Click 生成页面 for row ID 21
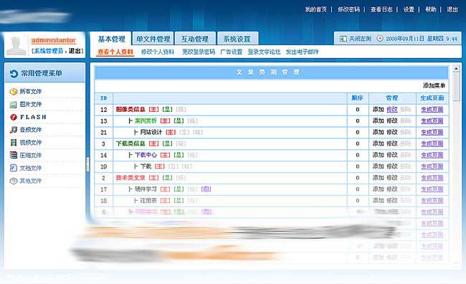Viewport: 466px width, 284px height. [x=432, y=133]
